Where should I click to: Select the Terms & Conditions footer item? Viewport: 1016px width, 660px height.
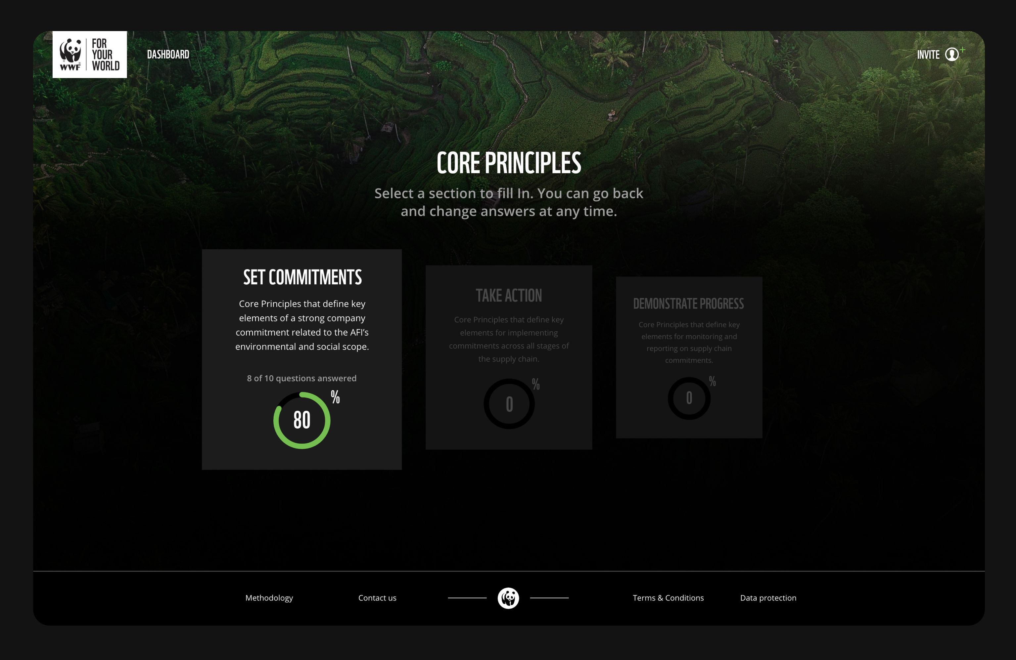667,598
